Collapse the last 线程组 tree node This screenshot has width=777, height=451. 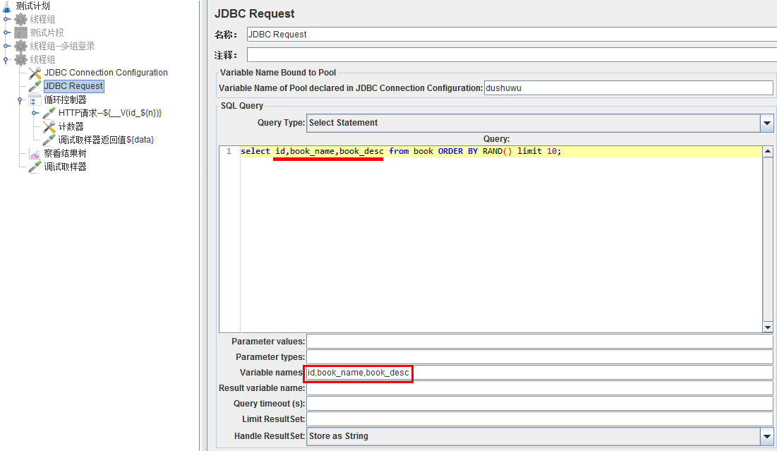pyautogui.click(x=6, y=60)
